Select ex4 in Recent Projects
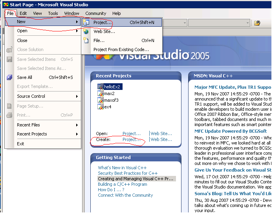This screenshot has height=214, width=273. point(108,107)
